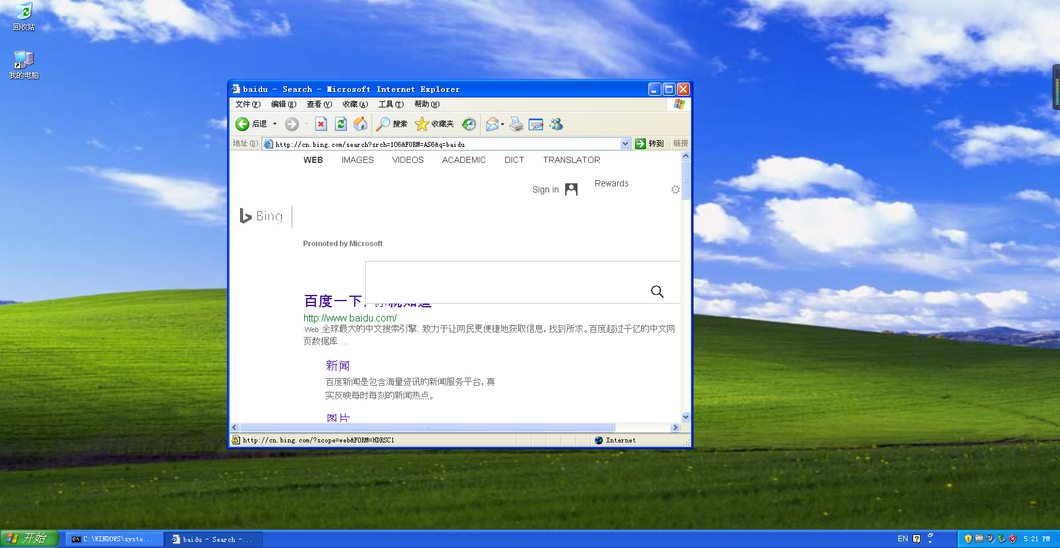Click the speaker volume tray icon
The image size is (1060, 548).
pos(990,539)
